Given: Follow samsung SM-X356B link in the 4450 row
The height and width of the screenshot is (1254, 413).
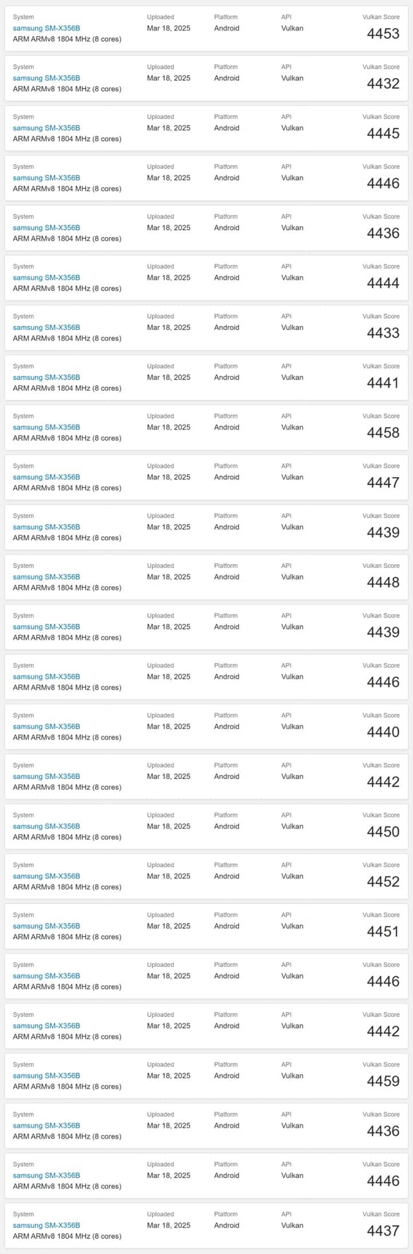Looking at the screenshot, I should click(x=46, y=825).
